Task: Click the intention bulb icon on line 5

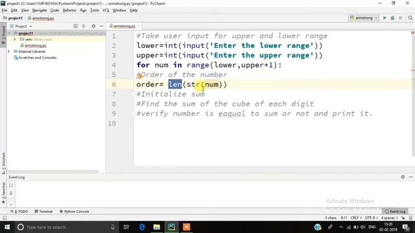Action: 139,76
